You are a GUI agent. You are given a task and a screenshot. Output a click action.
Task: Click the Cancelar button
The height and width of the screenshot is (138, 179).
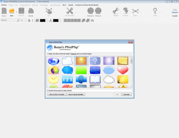126,94
